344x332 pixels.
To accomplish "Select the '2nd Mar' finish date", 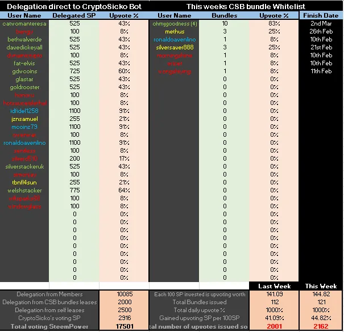I will (321, 23).
